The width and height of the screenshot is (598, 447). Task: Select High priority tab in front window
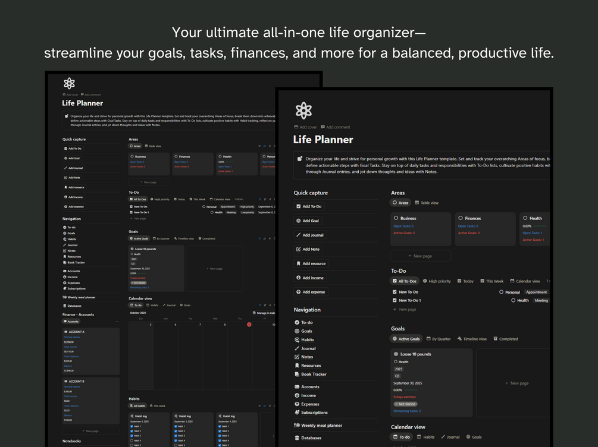coord(437,281)
